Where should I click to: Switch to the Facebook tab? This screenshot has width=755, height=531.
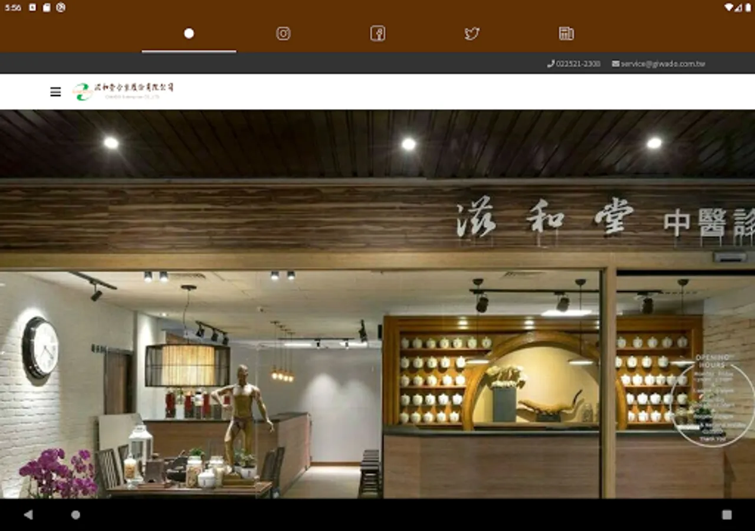click(377, 34)
